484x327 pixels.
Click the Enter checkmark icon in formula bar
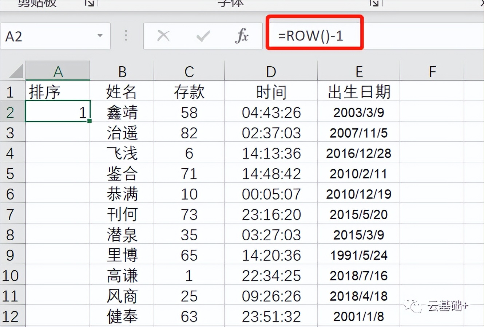click(x=202, y=36)
